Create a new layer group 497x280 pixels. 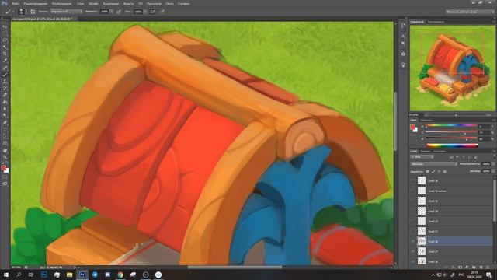[474, 268]
